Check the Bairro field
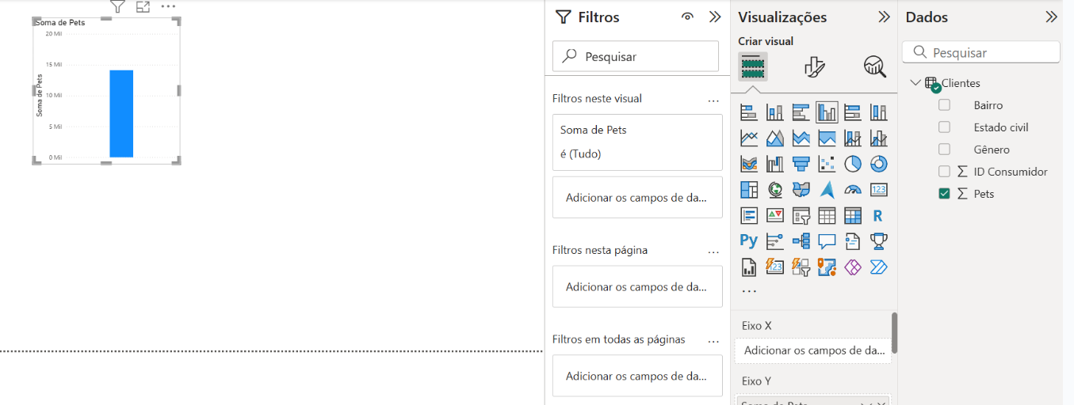The height and width of the screenshot is (405, 1074). tap(944, 105)
